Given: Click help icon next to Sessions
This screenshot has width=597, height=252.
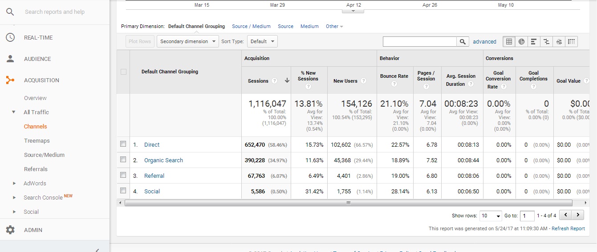Looking at the screenshot, I should pos(275,81).
